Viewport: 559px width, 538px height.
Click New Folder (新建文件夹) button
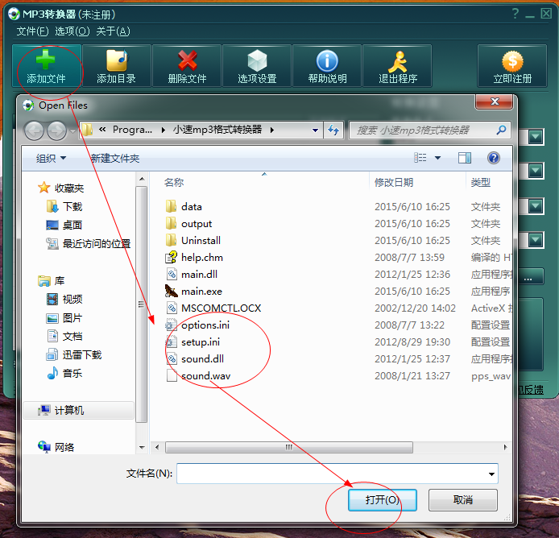115,158
